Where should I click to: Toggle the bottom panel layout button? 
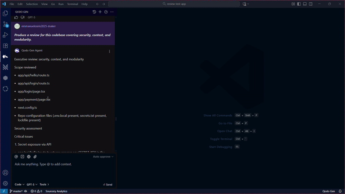pyautogui.click(x=305, y=4)
